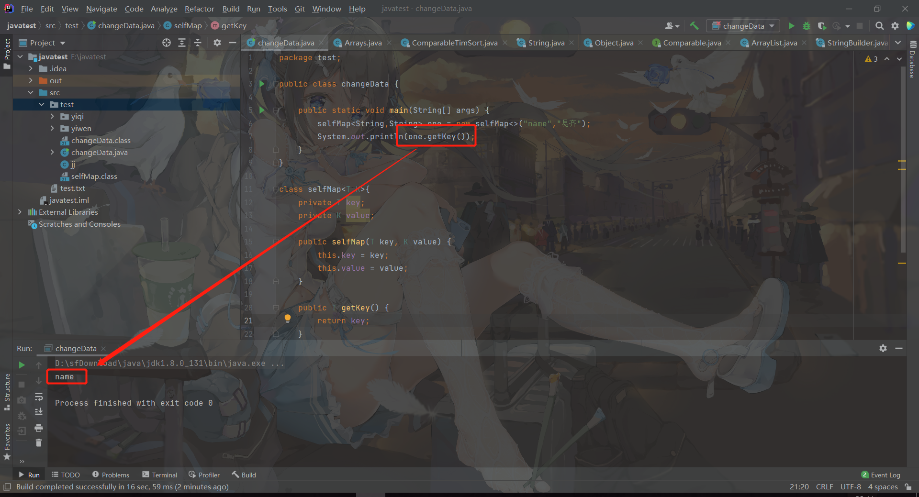Stop the process in the Run panel
The image size is (919, 497).
22,385
